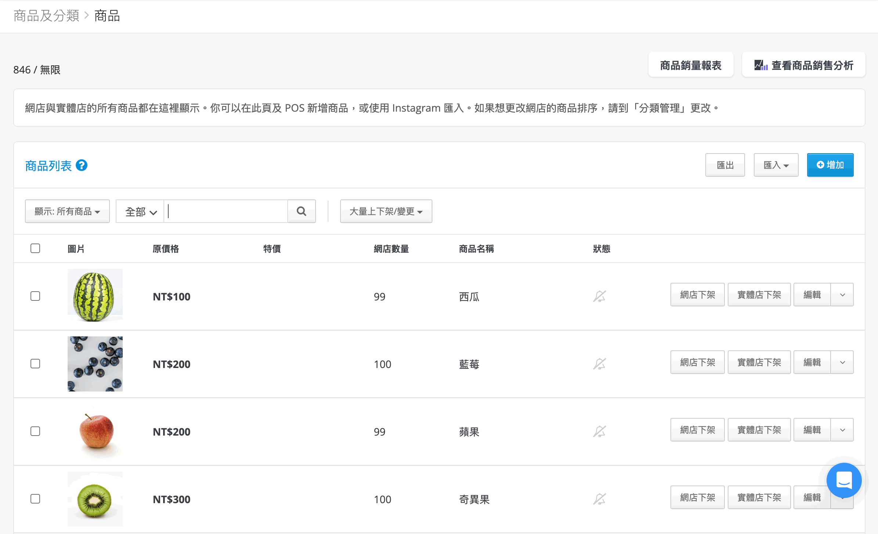Click the NT$300 price cell

coord(172,499)
